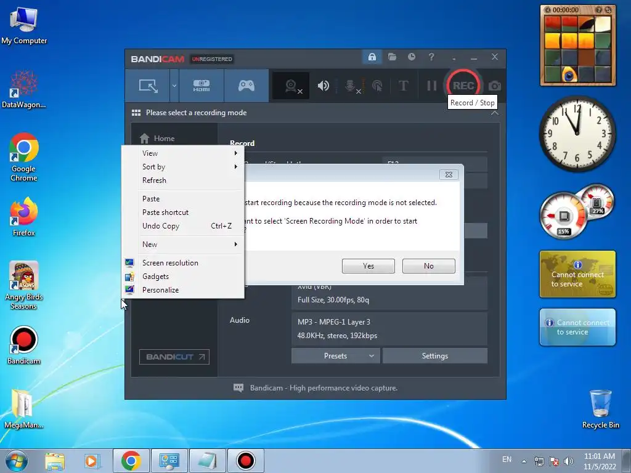Viewport: 631px width, 473px height.
Task: Open Screen resolution from context menu
Action: pos(183,263)
